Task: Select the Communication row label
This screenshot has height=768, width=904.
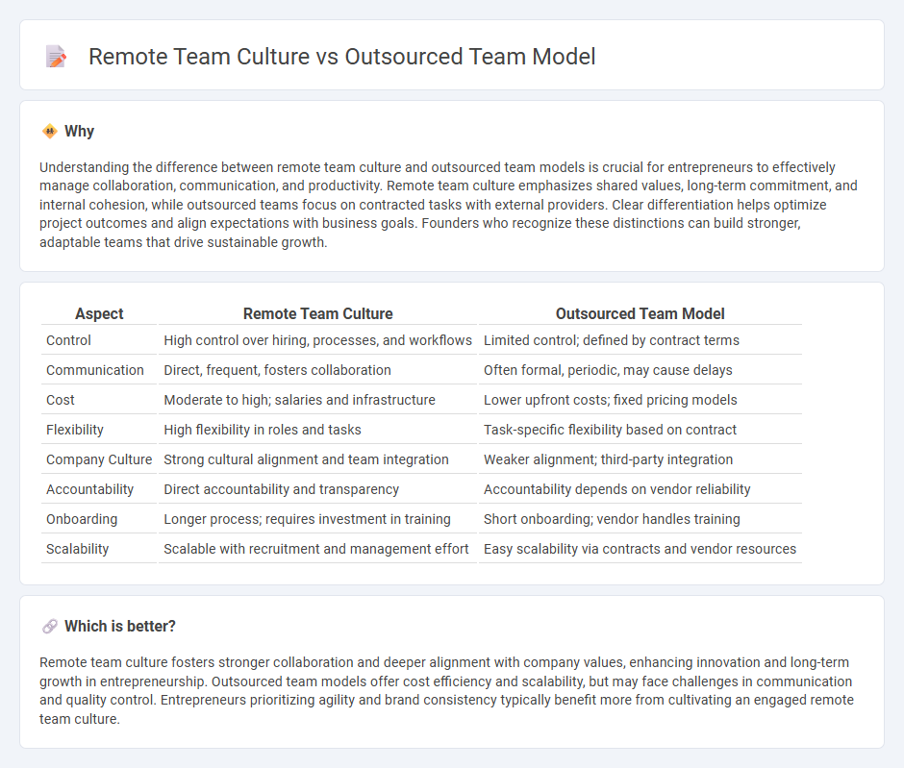Action: 95,370
